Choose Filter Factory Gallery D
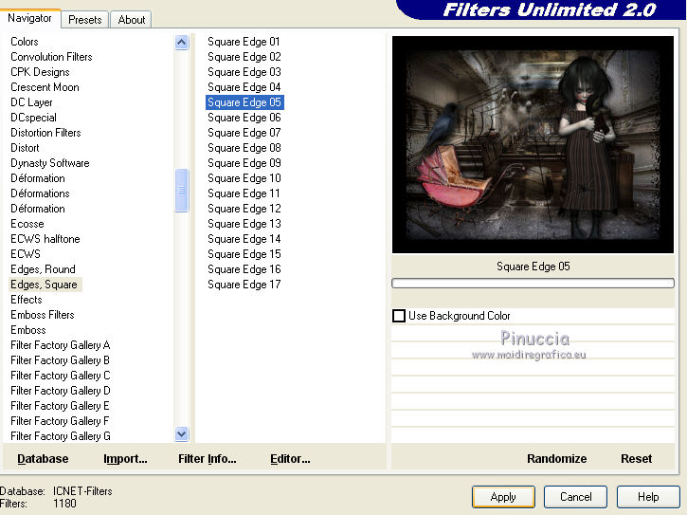The image size is (687, 515). [60, 391]
